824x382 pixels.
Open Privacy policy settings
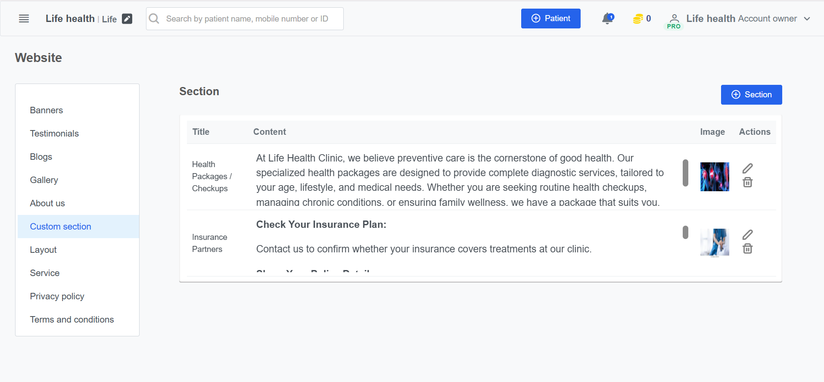point(57,296)
